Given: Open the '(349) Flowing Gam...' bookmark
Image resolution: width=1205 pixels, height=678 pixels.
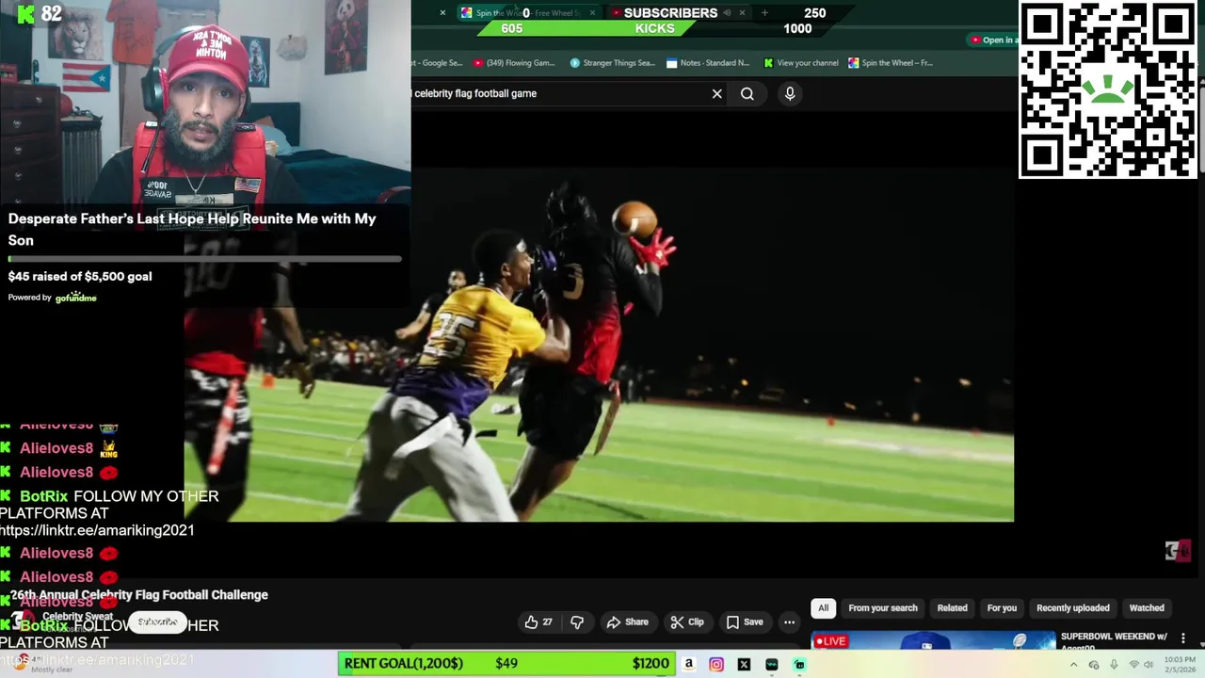Looking at the screenshot, I should 514,63.
